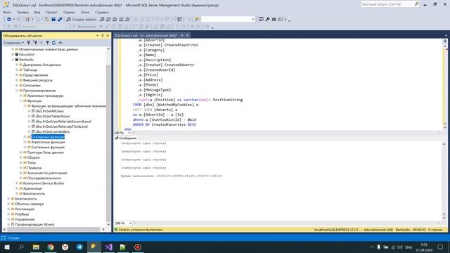Click the Execute (Выполнить) button
This screenshot has width=450, height=253.
coord(84,27)
